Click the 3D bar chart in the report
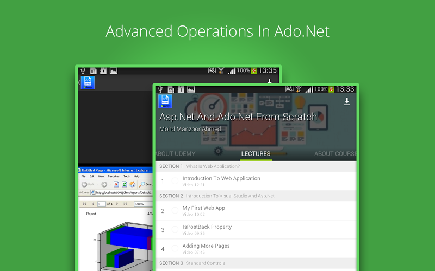The width and height of the screenshot is (435, 271). [125, 246]
